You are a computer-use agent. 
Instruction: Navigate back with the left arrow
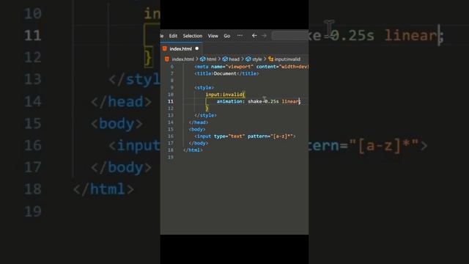254,36
